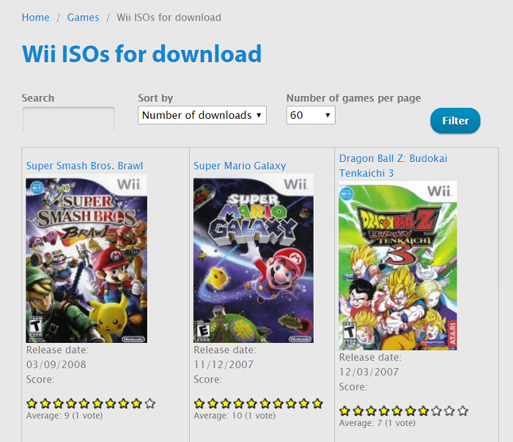The image size is (513, 442).
Task: Open Super Mario Galaxy title link
Action: pyautogui.click(x=240, y=166)
